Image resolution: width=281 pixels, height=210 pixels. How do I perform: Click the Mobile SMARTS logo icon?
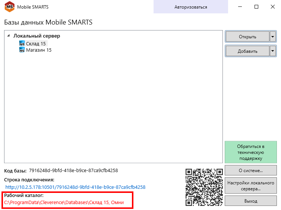(x=9, y=7)
